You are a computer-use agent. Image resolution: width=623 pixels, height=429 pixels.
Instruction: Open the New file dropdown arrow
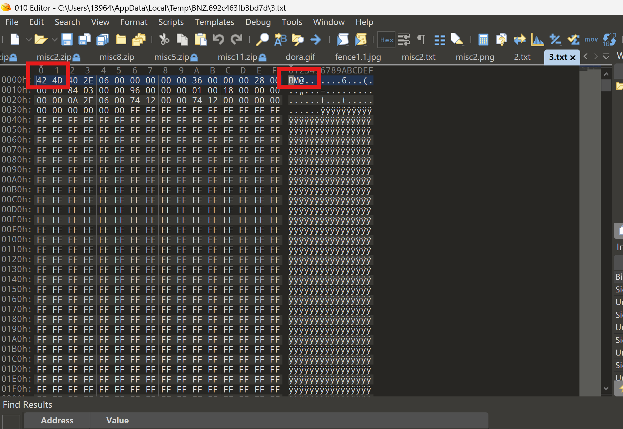pyautogui.click(x=29, y=40)
